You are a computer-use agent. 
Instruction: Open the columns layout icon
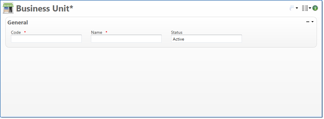coord(305,8)
